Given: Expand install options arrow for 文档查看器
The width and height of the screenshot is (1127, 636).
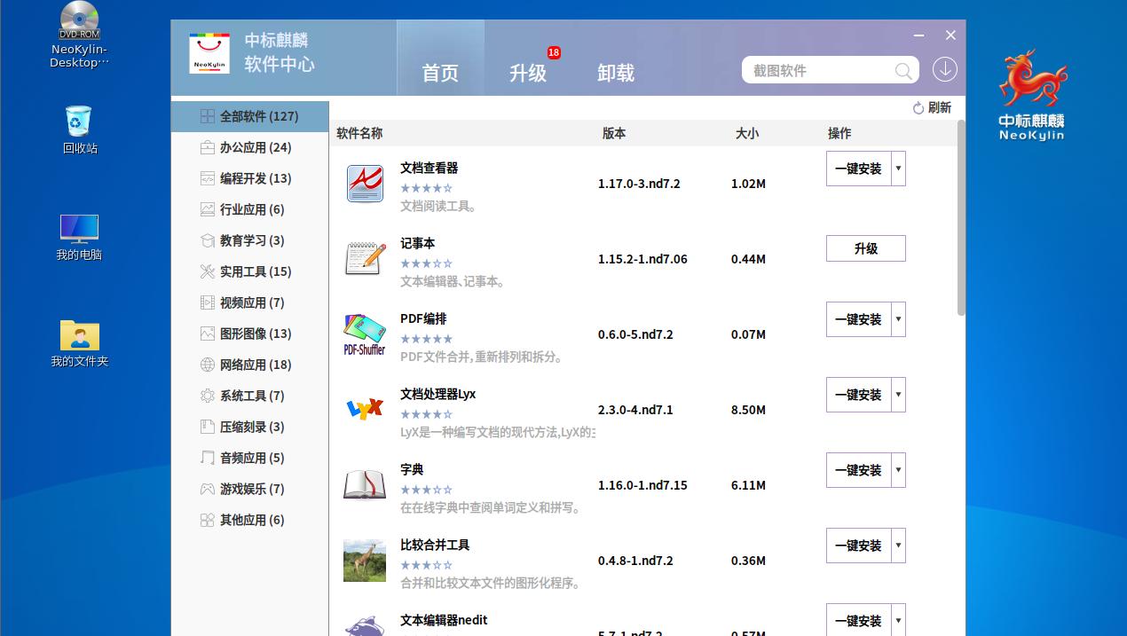Looking at the screenshot, I should tap(898, 169).
